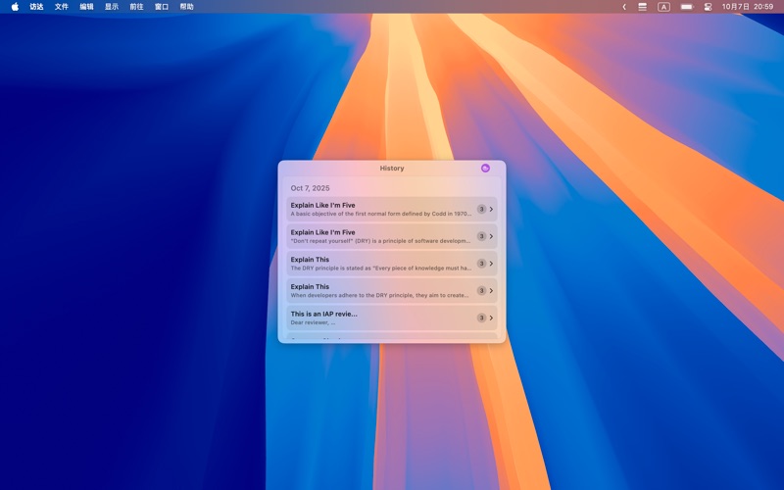
Task: Open the 前往 menu
Action: coord(136,7)
